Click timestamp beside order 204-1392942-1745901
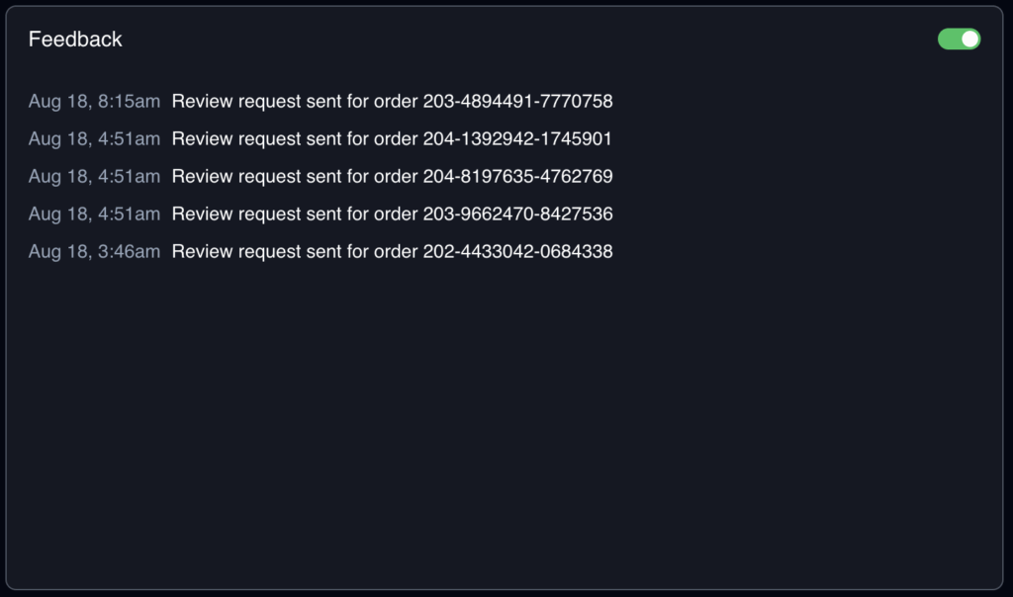This screenshot has height=597, width=1013. (94, 139)
